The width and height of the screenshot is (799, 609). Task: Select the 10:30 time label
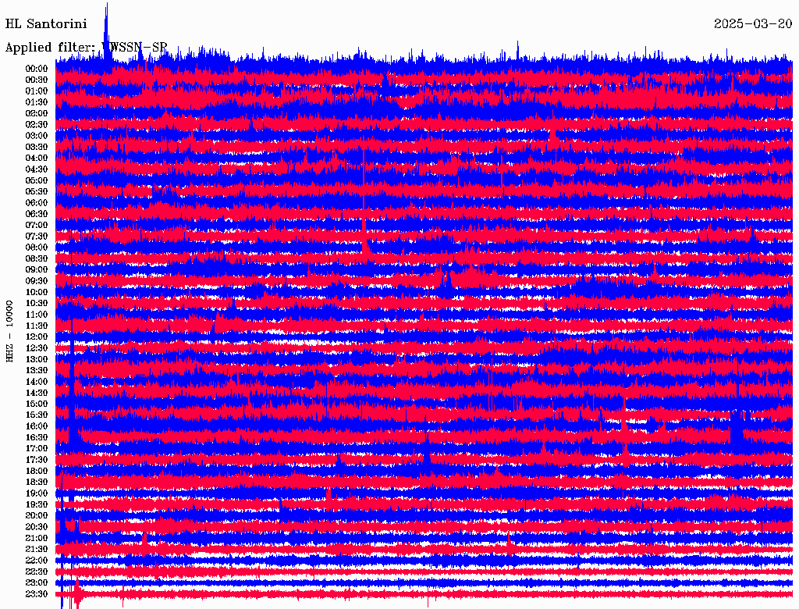37,304
